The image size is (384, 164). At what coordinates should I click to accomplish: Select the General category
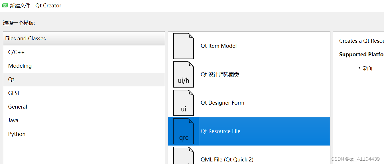[84, 107]
